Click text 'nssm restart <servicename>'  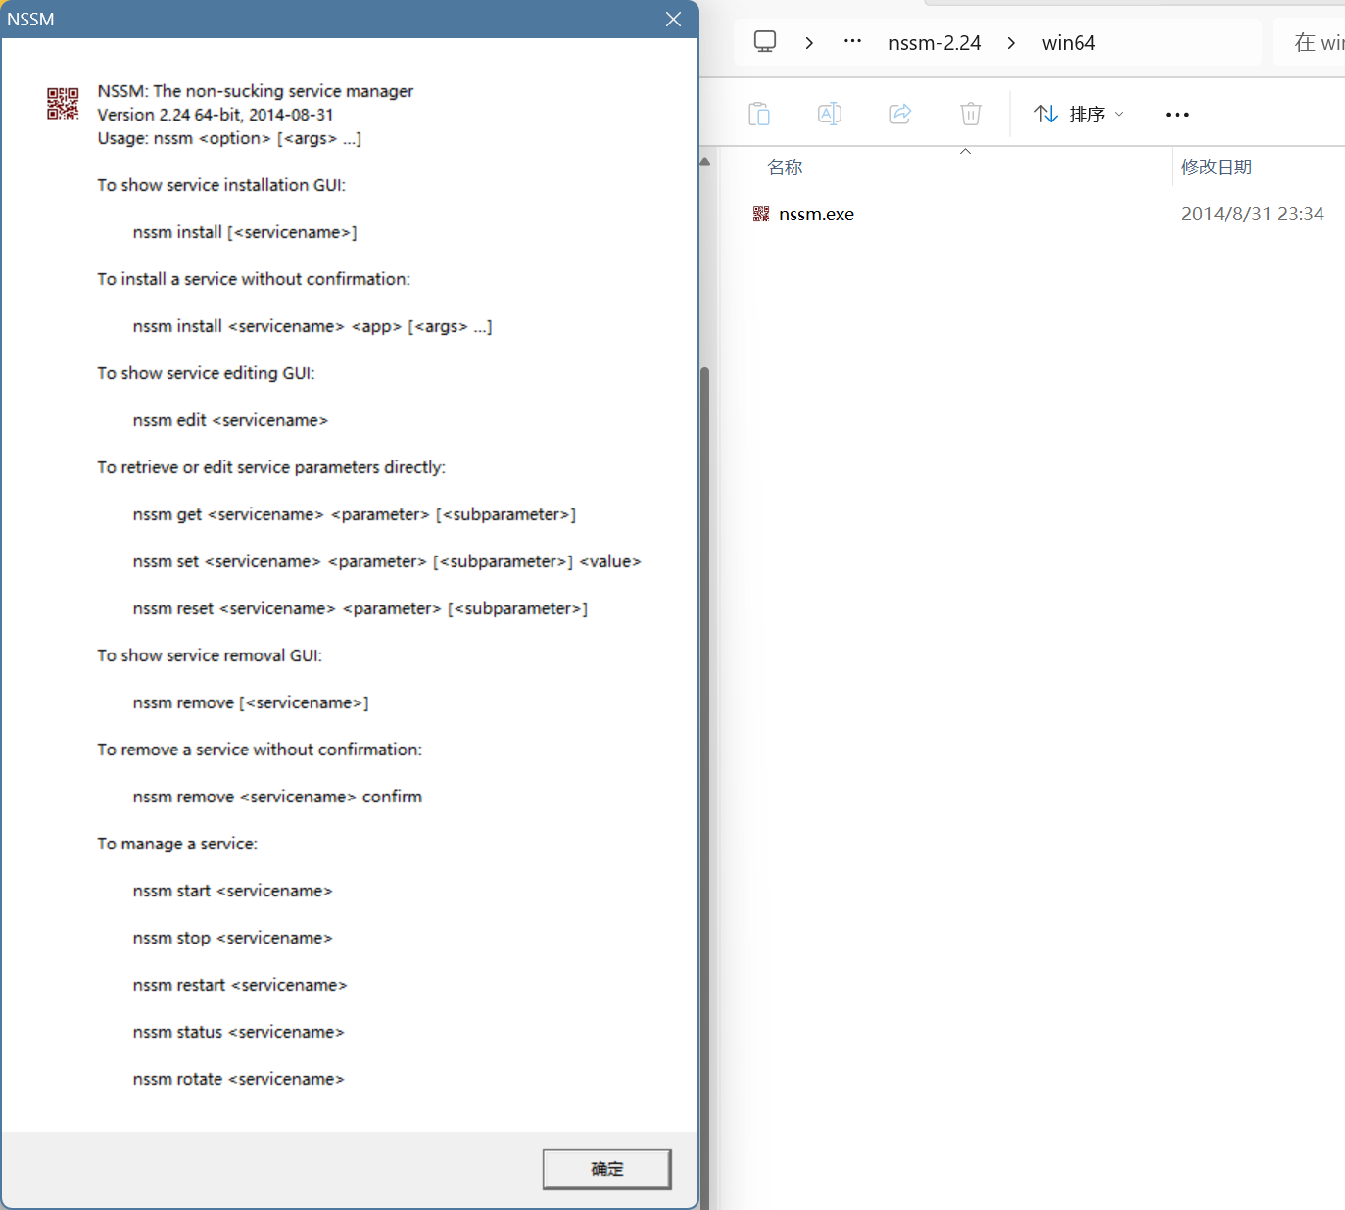(x=240, y=985)
